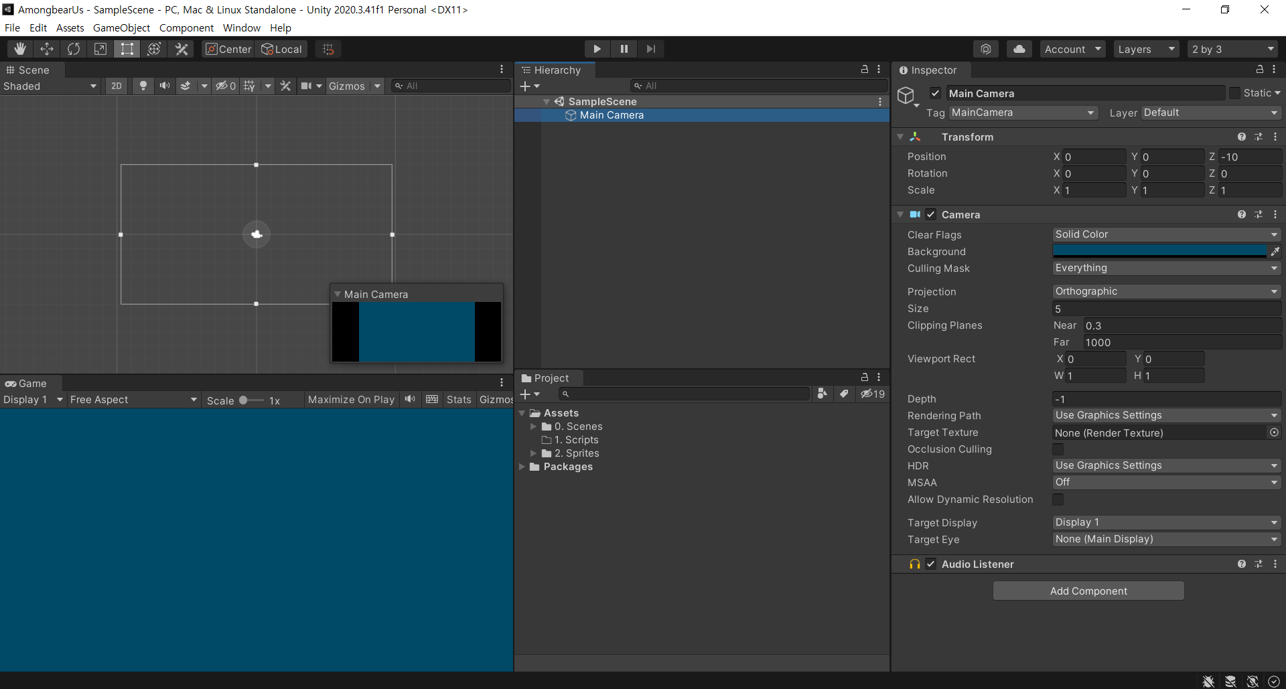The width and height of the screenshot is (1286, 689).
Task: Open Layer Default dropdown
Action: pyautogui.click(x=1211, y=112)
